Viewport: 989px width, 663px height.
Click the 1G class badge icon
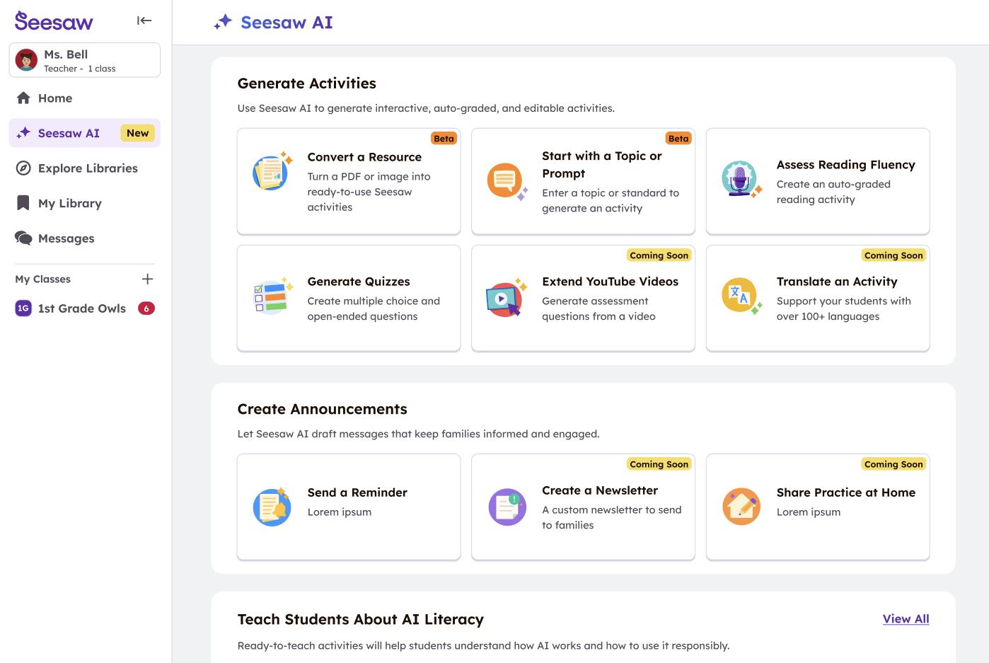(x=23, y=309)
